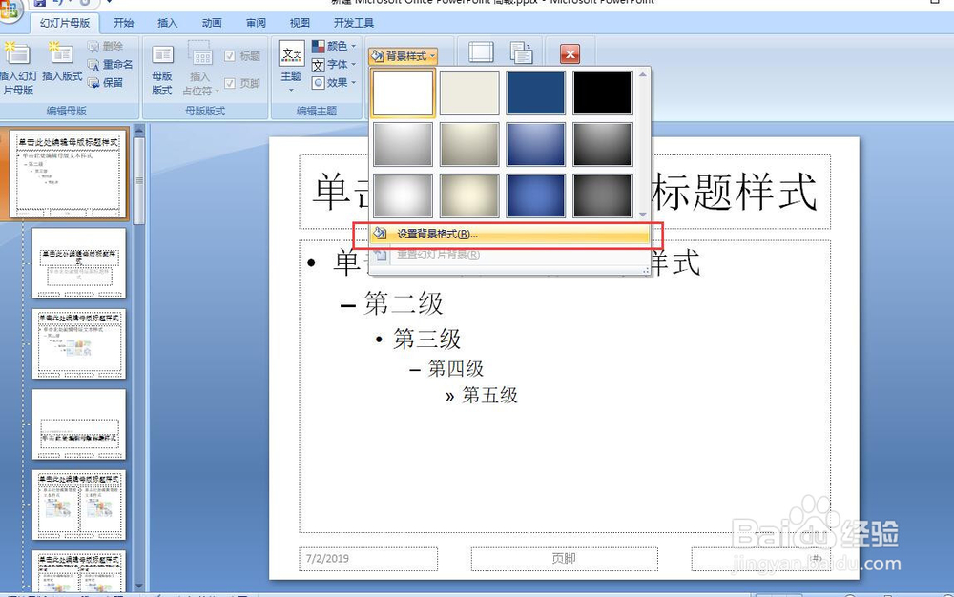954x597 pixels.
Task: Select second-row black gradient background style
Action: [602, 144]
